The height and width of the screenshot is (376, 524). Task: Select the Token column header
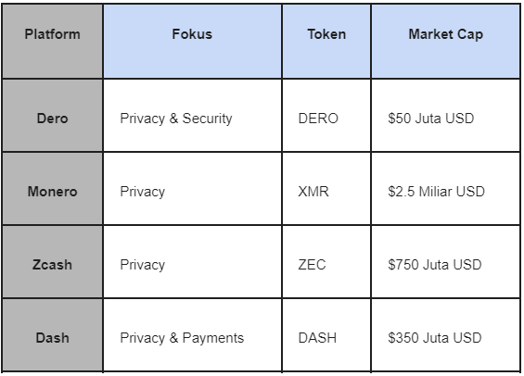pyautogui.click(x=326, y=42)
